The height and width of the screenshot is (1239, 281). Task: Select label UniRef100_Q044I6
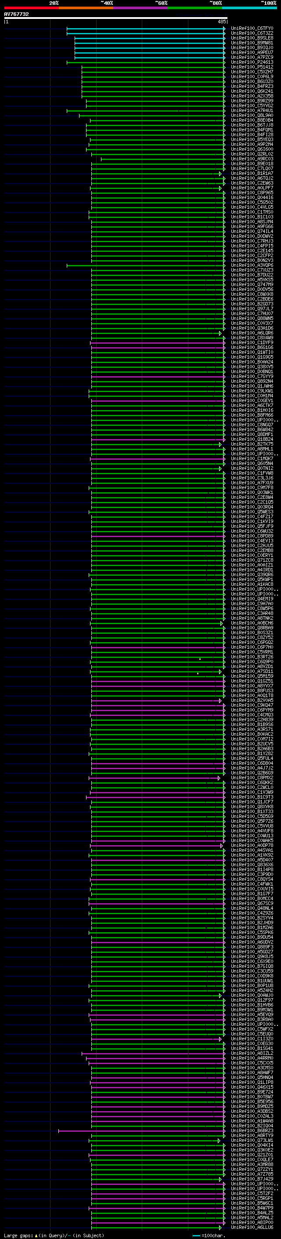[x=252, y=198]
